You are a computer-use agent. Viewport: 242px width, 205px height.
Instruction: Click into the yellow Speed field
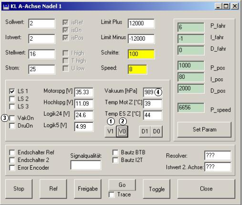click(137, 69)
